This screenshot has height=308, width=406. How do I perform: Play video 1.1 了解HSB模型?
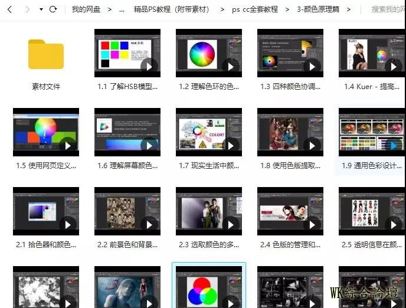coord(149,67)
